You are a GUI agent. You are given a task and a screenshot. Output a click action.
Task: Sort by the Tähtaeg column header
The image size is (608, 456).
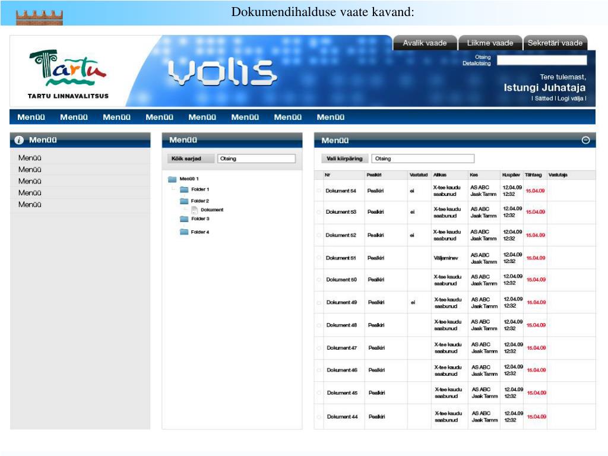click(533, 175)
